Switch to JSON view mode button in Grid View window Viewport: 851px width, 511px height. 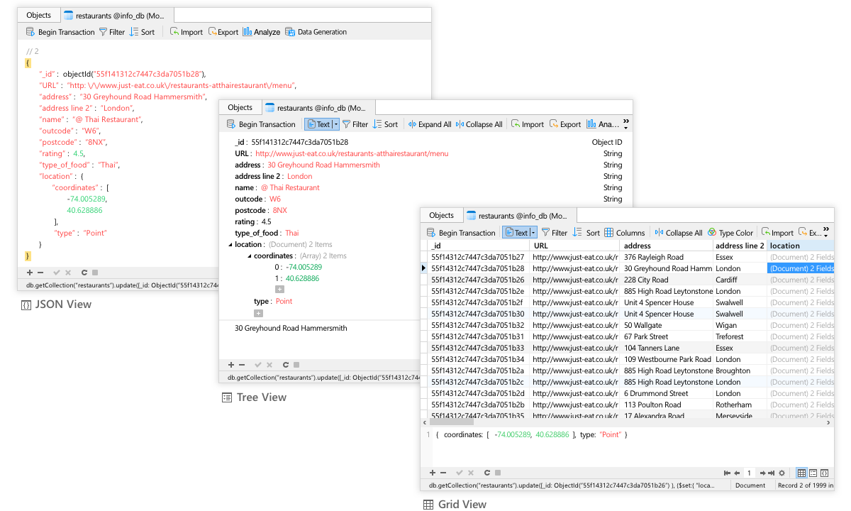pyautogui.click(x=824, y=473)
